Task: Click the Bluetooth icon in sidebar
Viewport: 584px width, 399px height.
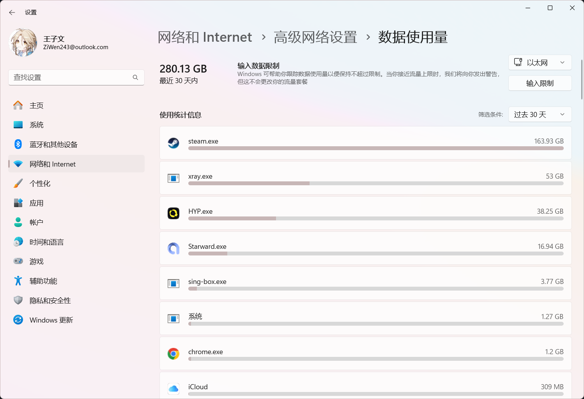Action: [x=18, y=144]
